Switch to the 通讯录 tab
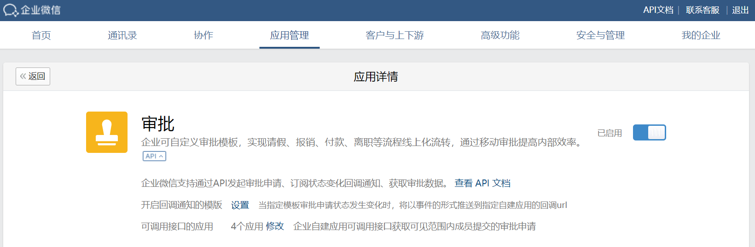The width and height of the screenshot is (755, 247). point(122,35)
